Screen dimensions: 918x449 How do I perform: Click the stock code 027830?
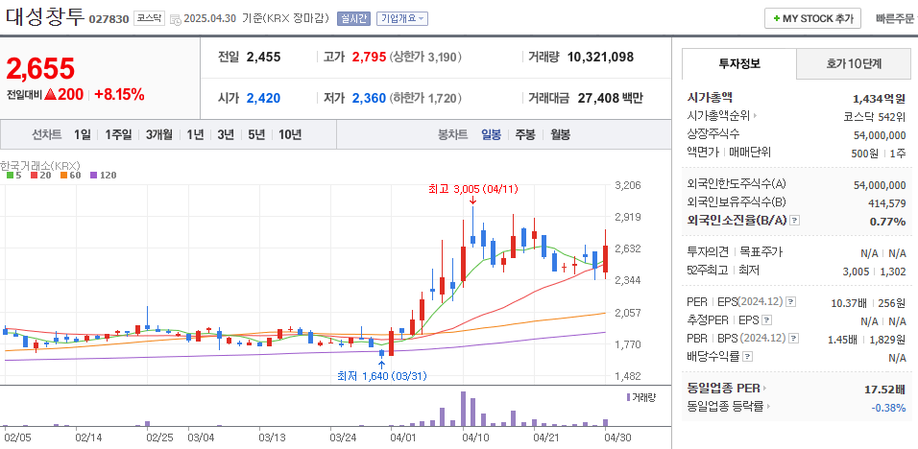109,19
